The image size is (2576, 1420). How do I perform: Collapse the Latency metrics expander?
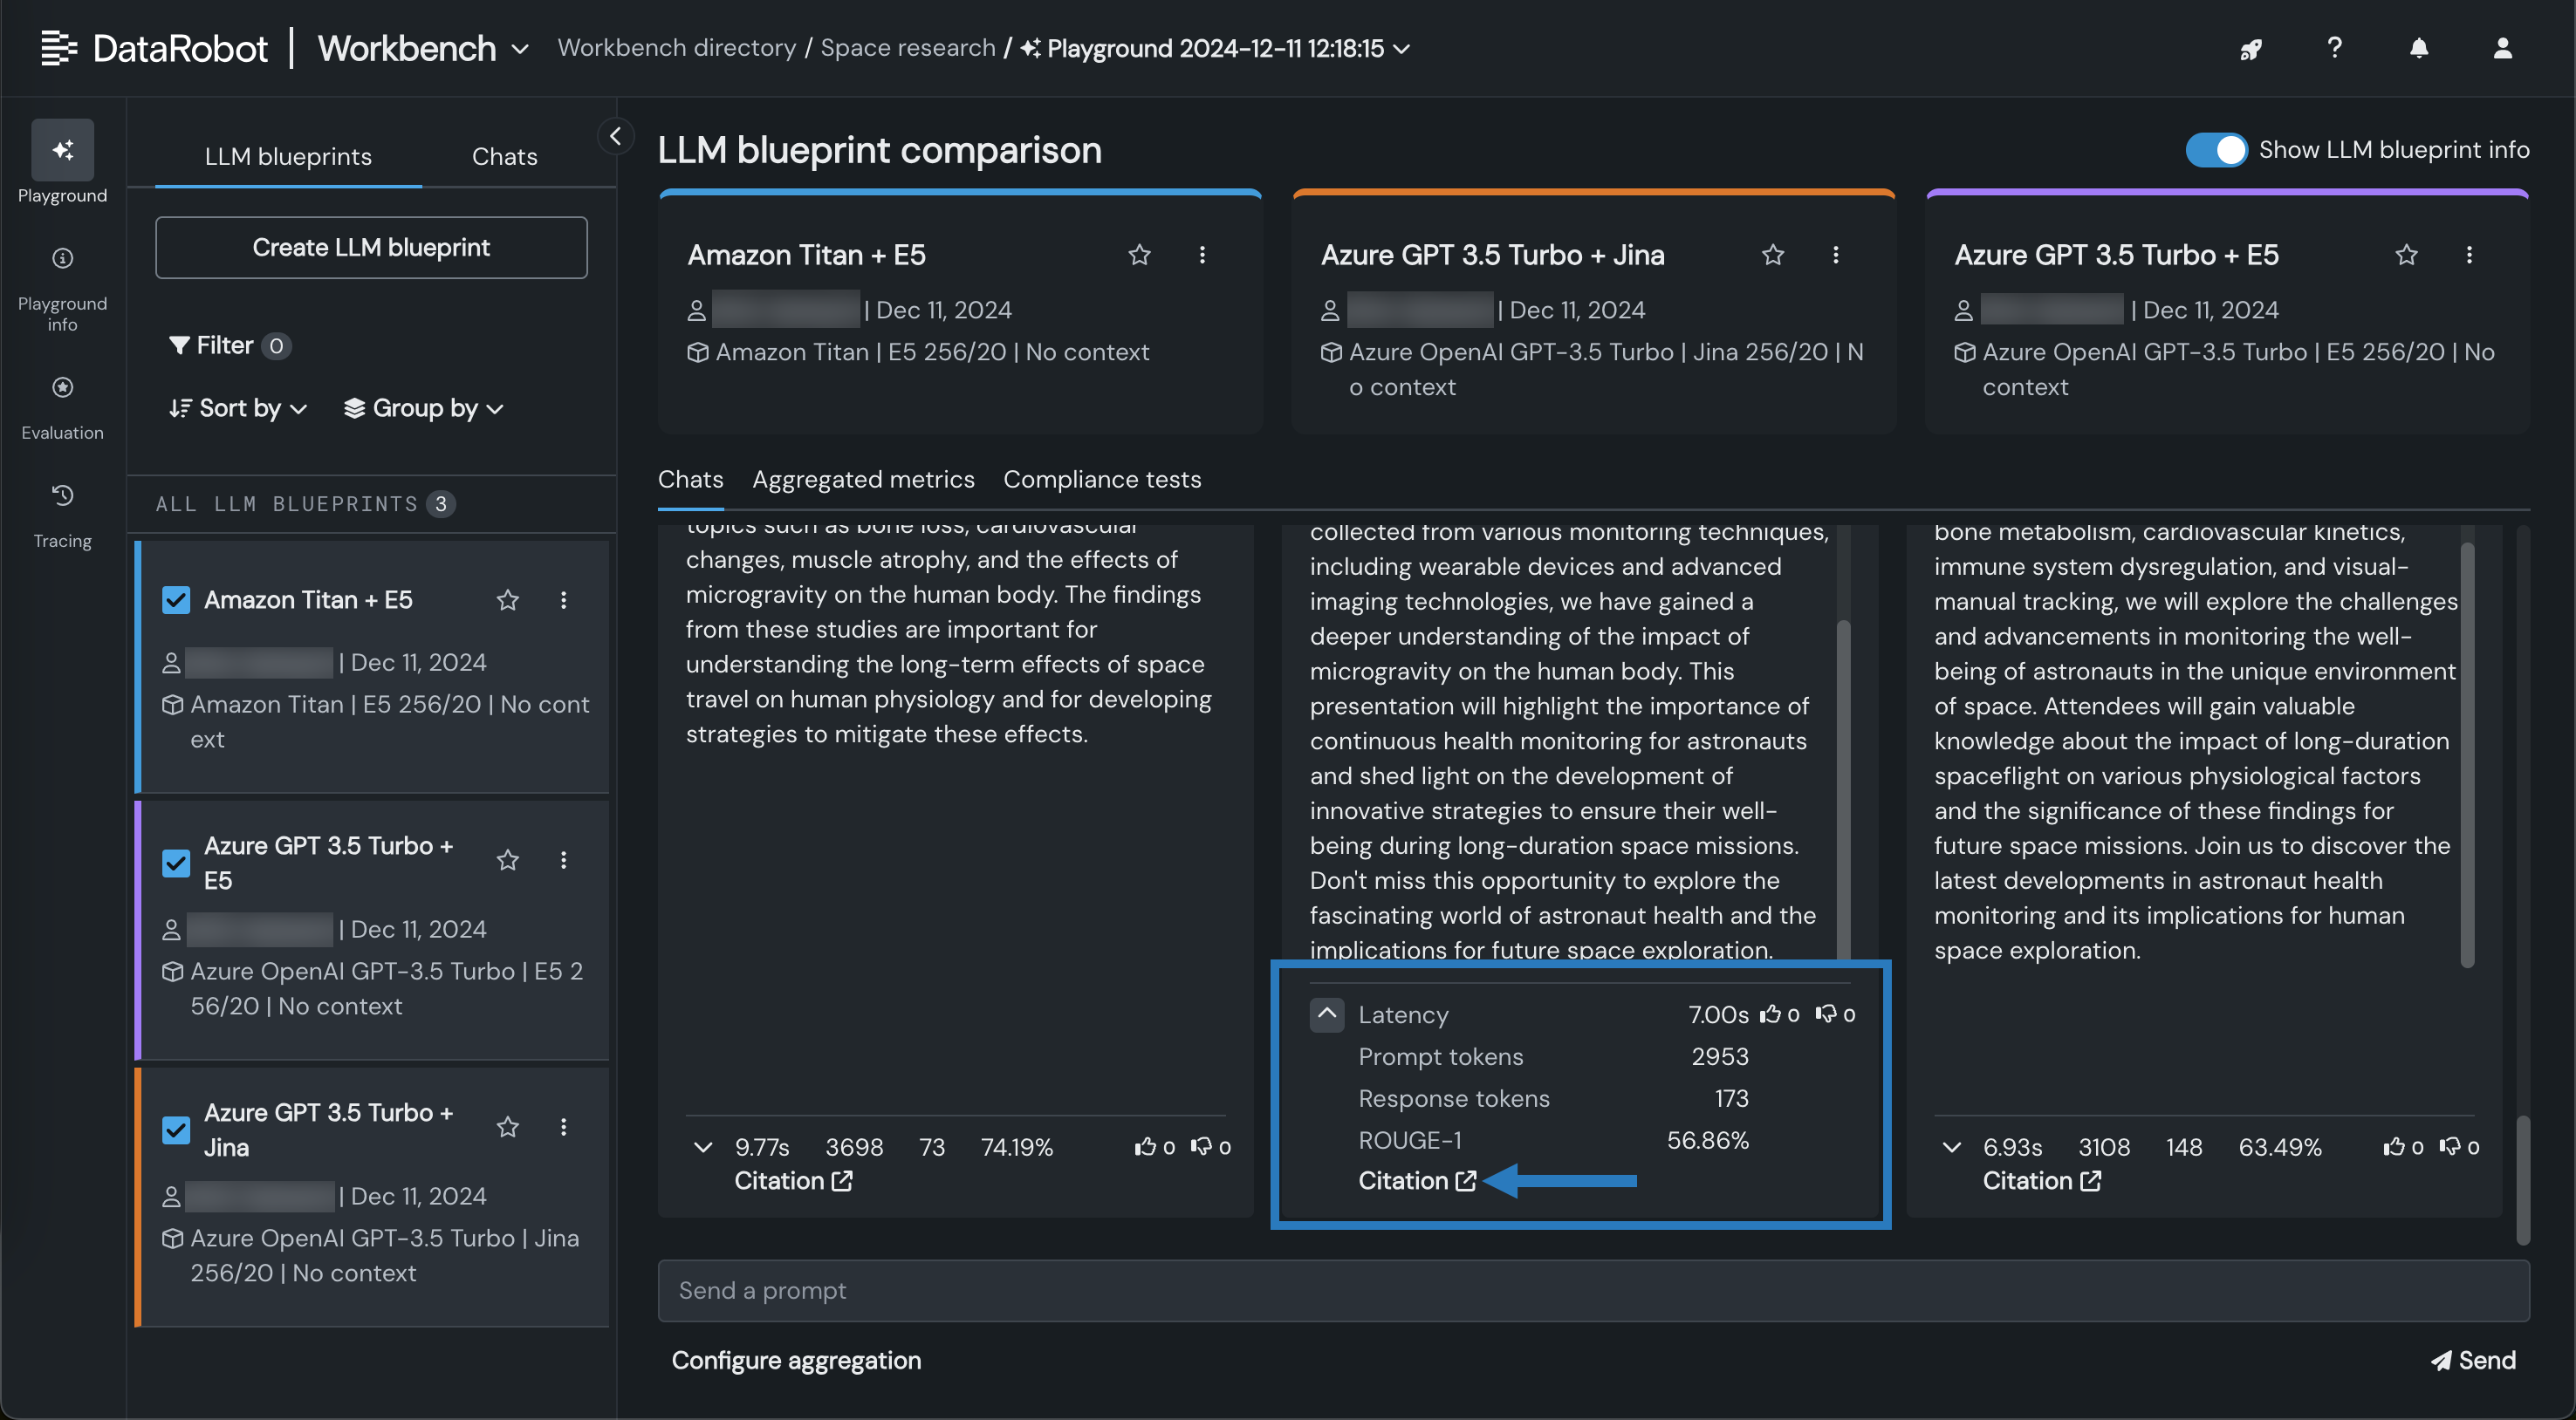coord(1326,1014)
